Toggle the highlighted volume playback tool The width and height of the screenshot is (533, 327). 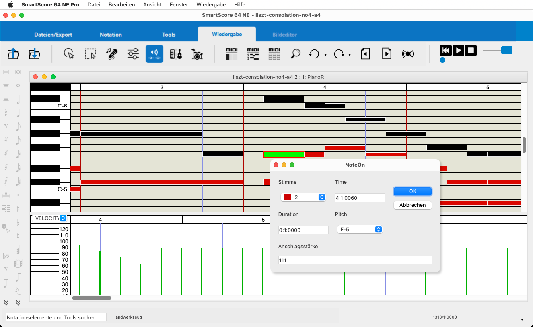tap(154, 53)
